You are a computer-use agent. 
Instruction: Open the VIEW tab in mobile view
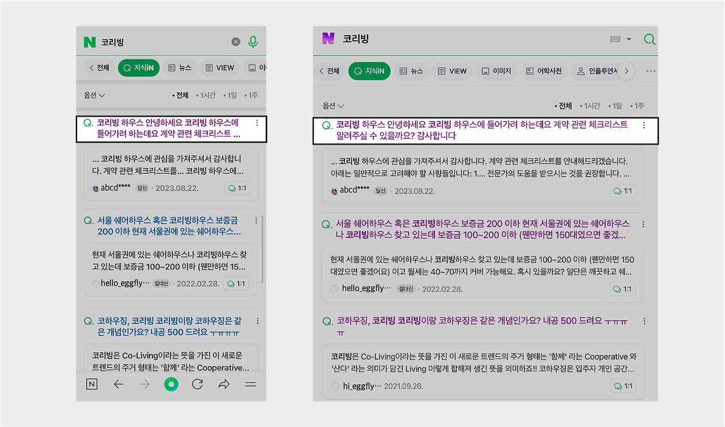220,68
